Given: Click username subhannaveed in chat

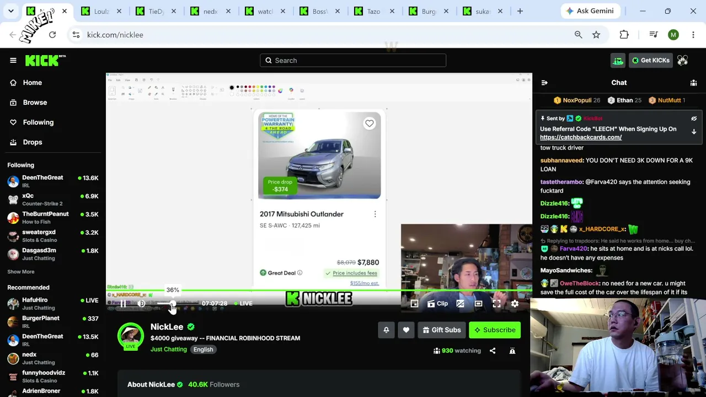Looking at the screenshot, I should click(x=561, y=160).
